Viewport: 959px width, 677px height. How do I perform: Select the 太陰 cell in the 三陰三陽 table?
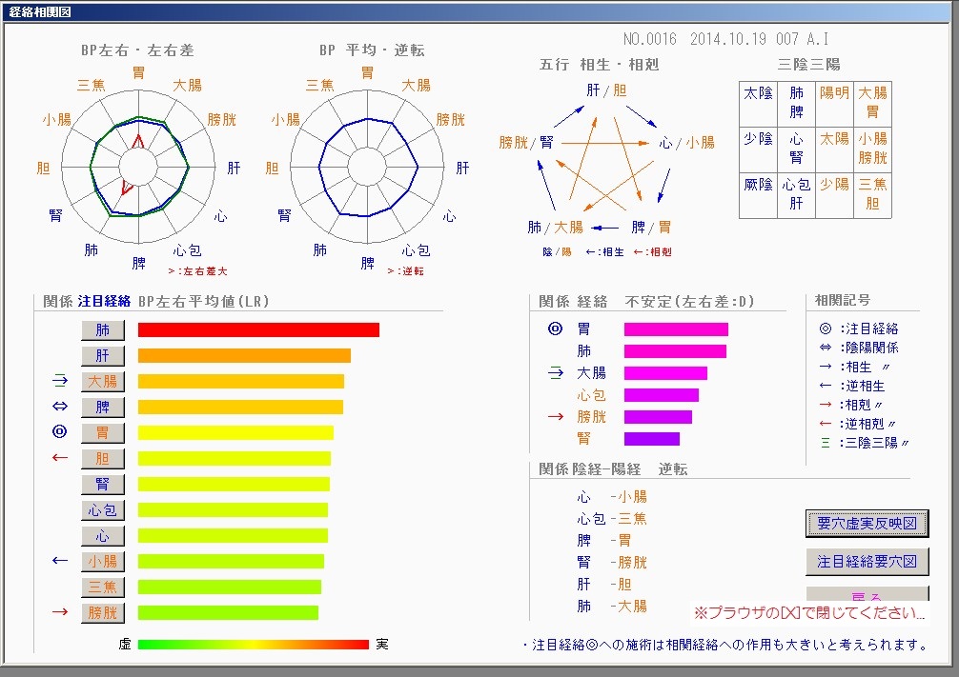pos(758,93)
